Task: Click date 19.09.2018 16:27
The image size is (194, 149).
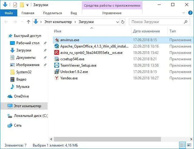Action: pyautogui.click(x=146, y=78)
